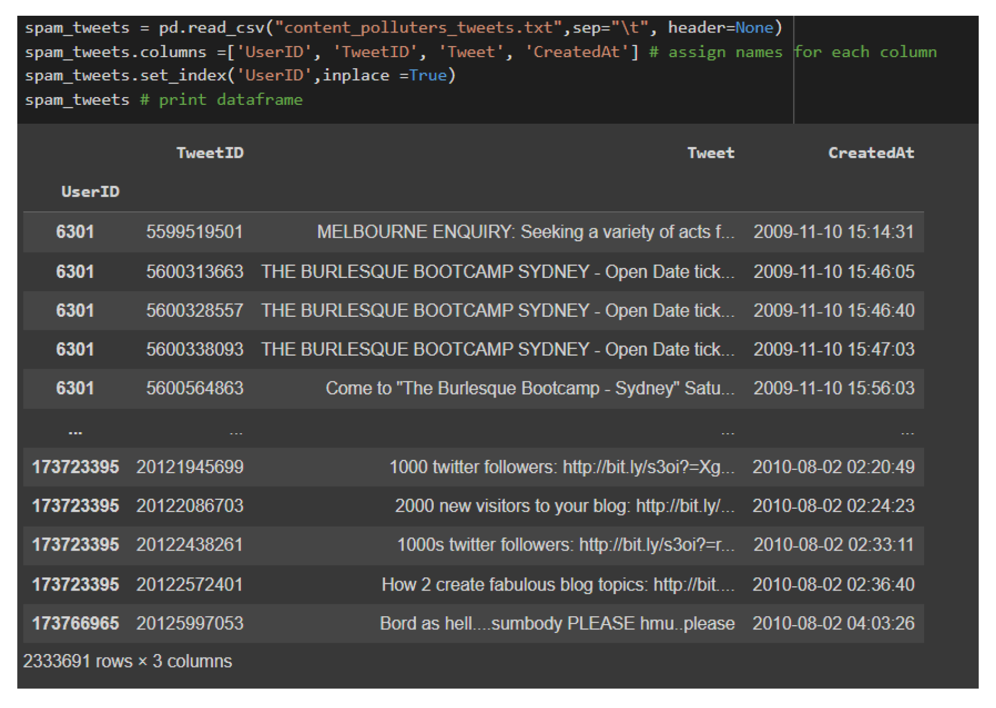Viewport: 996px width, 708px height.
Task: Click the timestamp 2009-11-10 15:47:03
Action: [833, 349]
